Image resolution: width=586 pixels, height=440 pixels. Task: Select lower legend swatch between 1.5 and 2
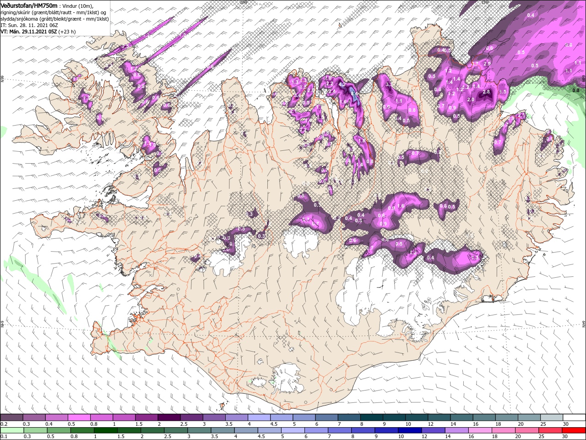tap(128, 430)
